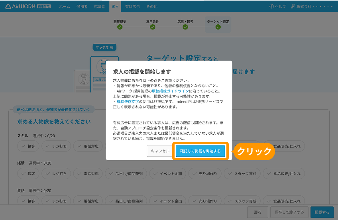Click the green check under ターゲット設定 step

tap(218, 27)
